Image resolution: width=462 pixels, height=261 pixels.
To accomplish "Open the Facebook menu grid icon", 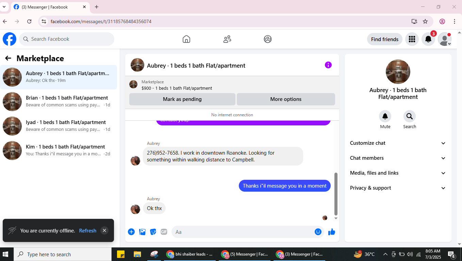I will point(412,39).
